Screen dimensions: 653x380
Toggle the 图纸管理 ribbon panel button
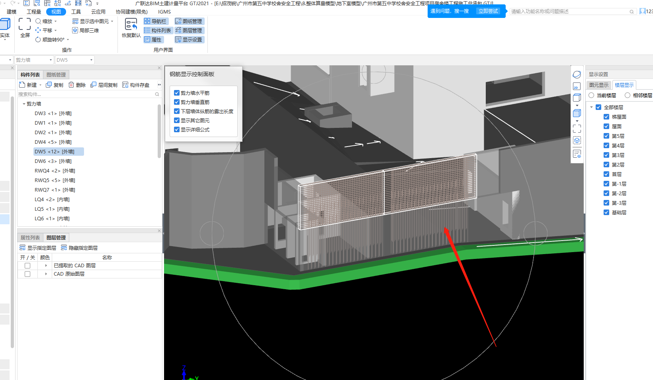[189, 21]
